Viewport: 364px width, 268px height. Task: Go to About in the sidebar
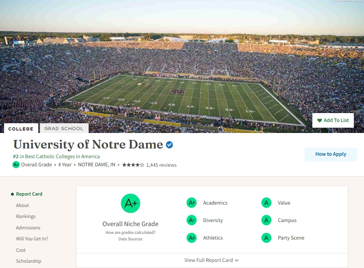22,205
